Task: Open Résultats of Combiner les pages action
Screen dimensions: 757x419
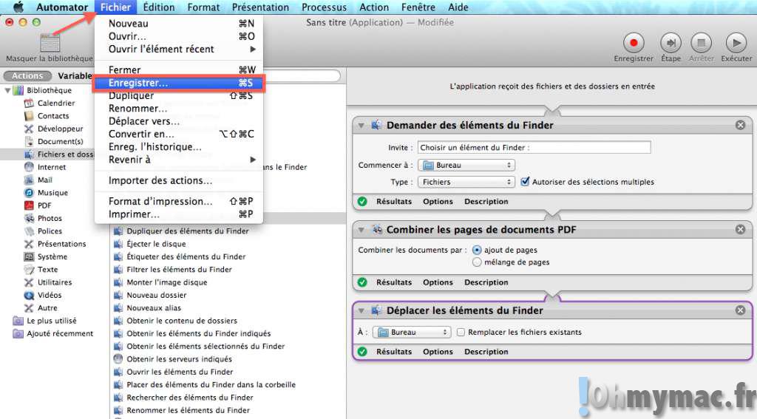Action: coord(394,282)
